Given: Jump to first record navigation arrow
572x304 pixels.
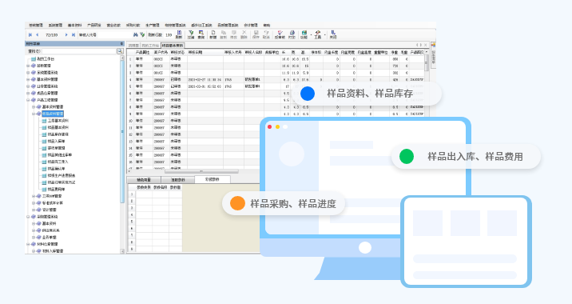Looking at the screenshot, I should point(30,34).
